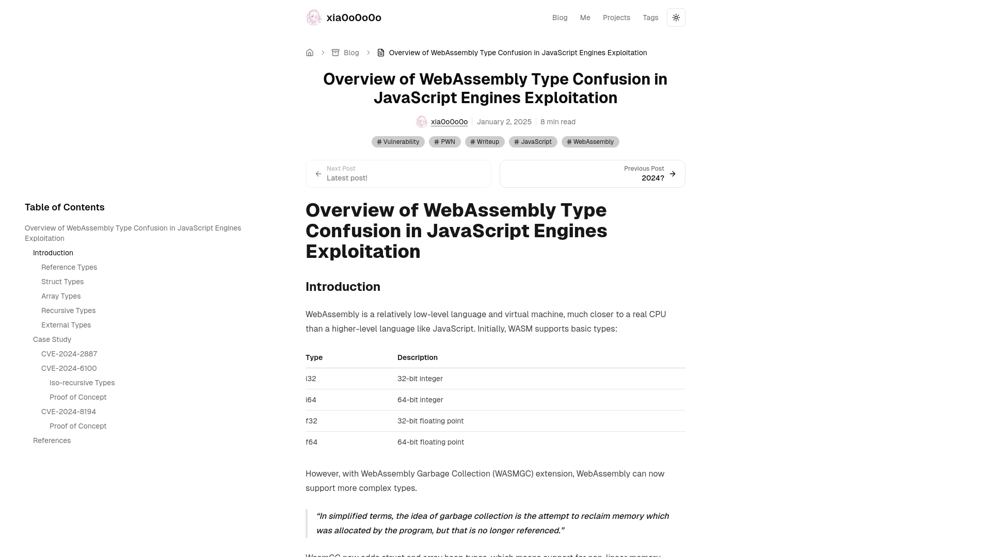
Task: Expand the Introduction section in TOC
Action: pos(53,252)
